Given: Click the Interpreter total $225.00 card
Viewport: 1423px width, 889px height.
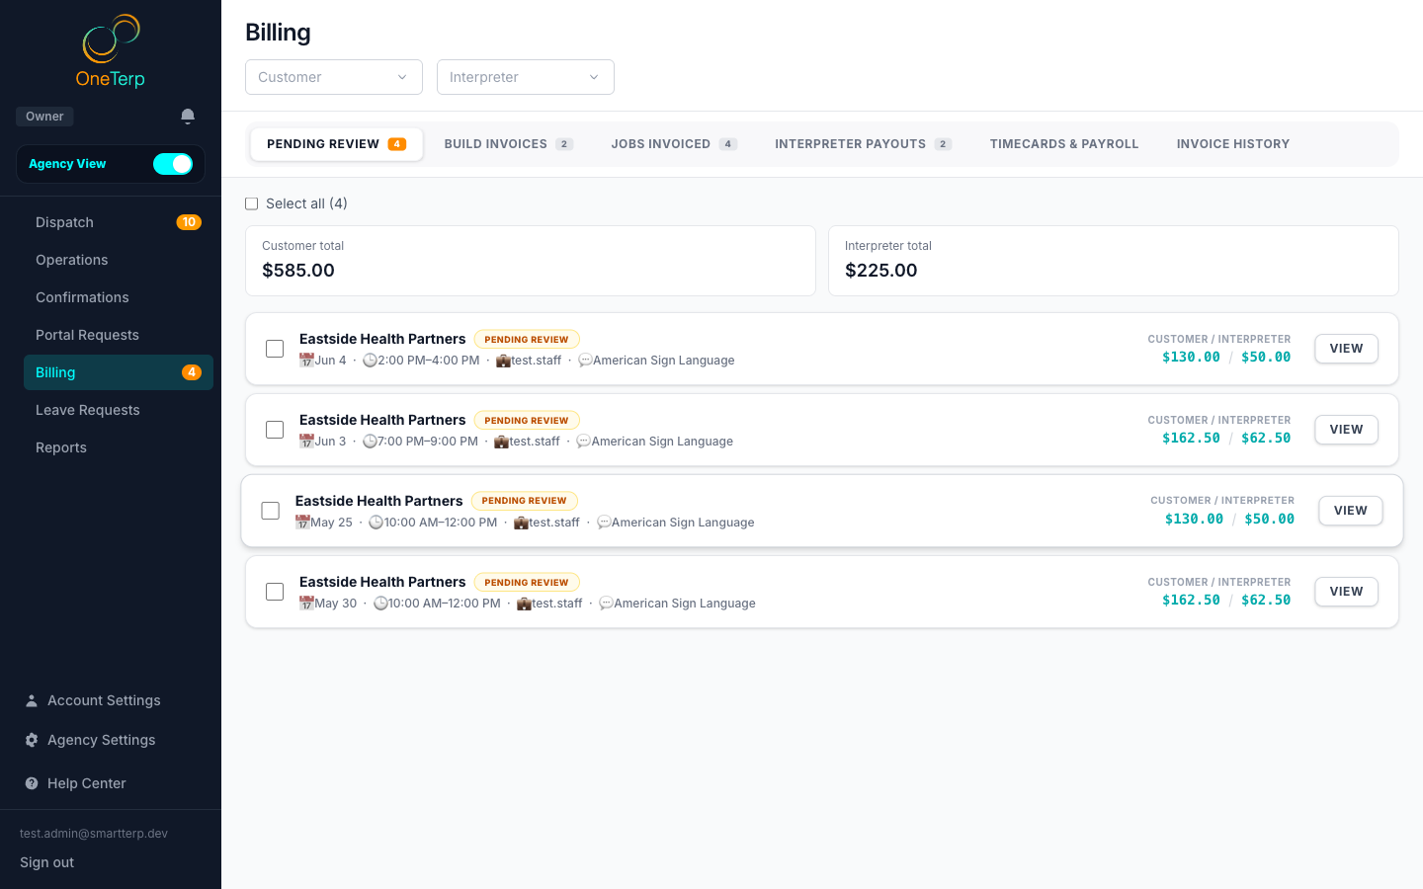Looking at the screenshot, I should pyautogui.click(x=1114, y=261).
